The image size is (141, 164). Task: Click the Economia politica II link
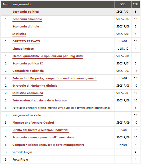(x=28, y=63)
